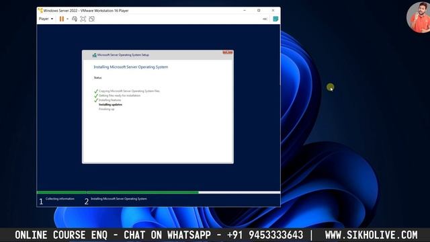Click step 2 'Installing Microsoft Server Operating System' label
The image size is (430, 242).
[x=119, y=199]
